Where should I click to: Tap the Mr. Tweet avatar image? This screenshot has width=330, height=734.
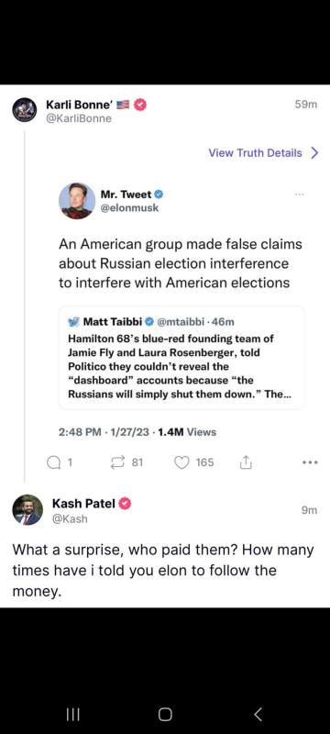pos(77,201)
